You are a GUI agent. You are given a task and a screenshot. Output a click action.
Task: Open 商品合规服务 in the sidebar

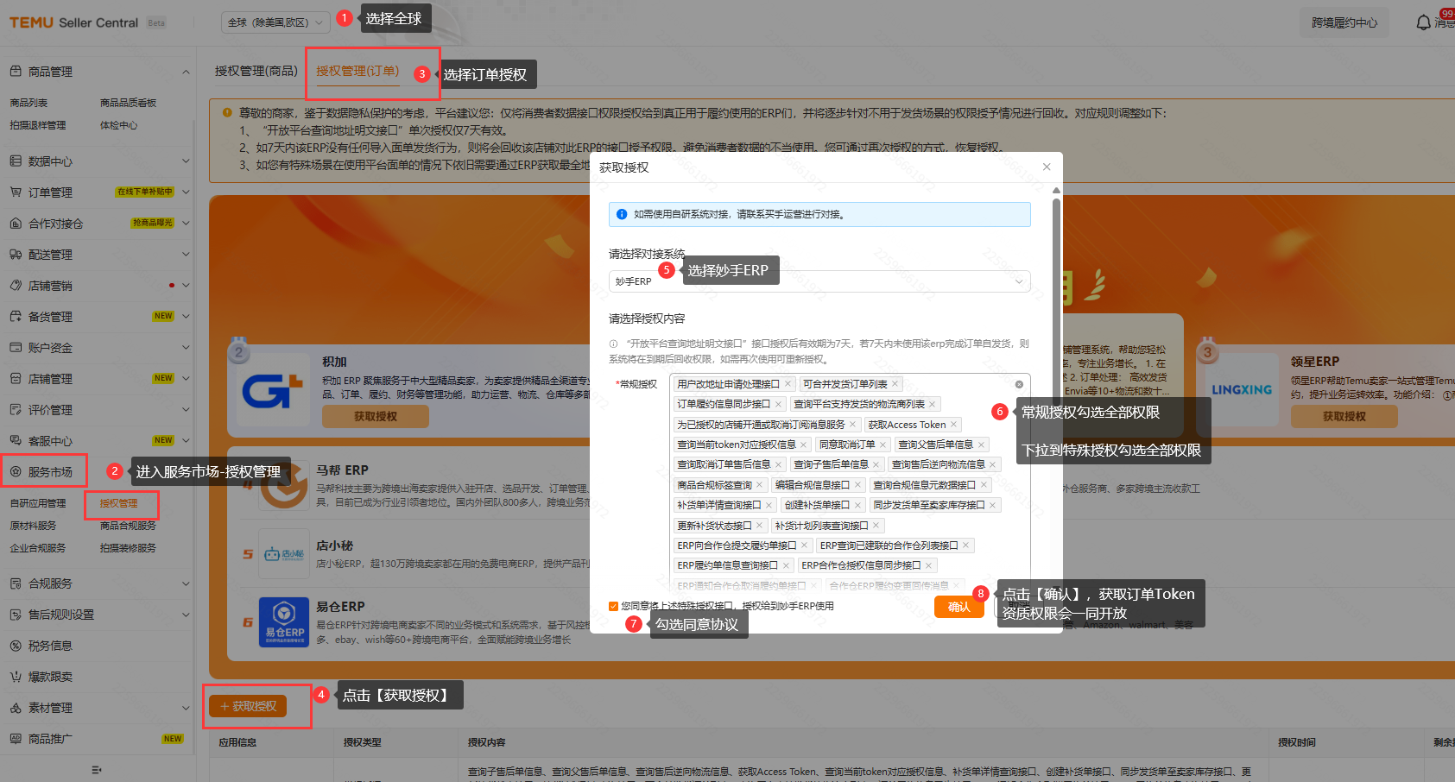click(128, 526)
